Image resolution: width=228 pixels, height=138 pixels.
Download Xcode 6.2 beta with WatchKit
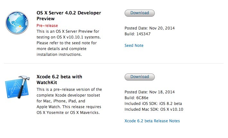(140, 77)
